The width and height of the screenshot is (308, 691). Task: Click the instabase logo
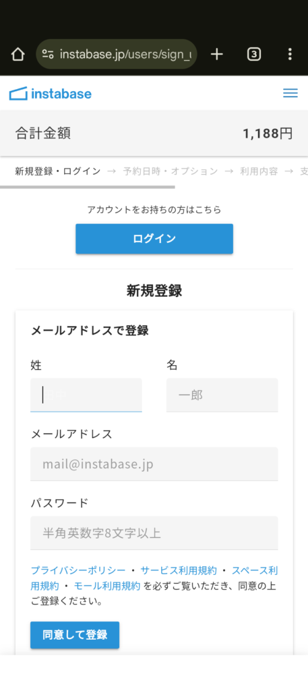tap(51, 93)
